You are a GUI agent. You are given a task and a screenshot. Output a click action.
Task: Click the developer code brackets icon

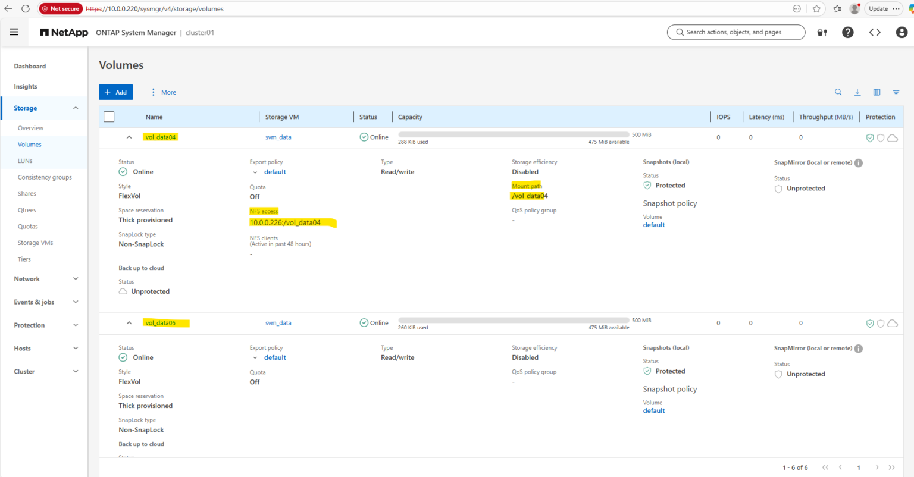pyautogui.click(x=875, y=32)
